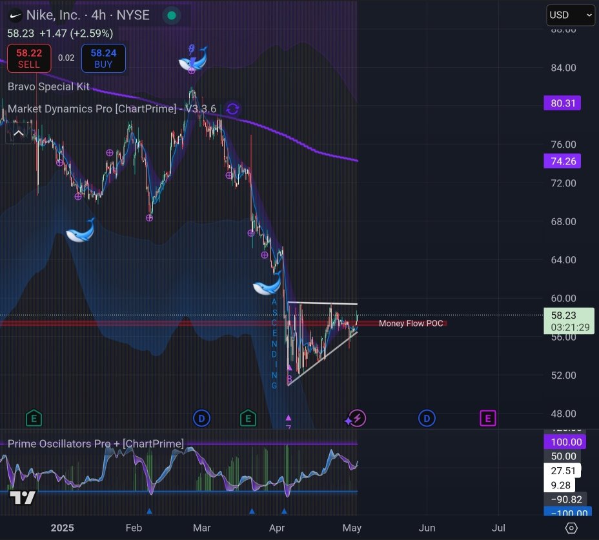Click the 80.31 purple price label
Image resolution: width=599 pixels, height=540 pixels.
(x=562, y=103)
